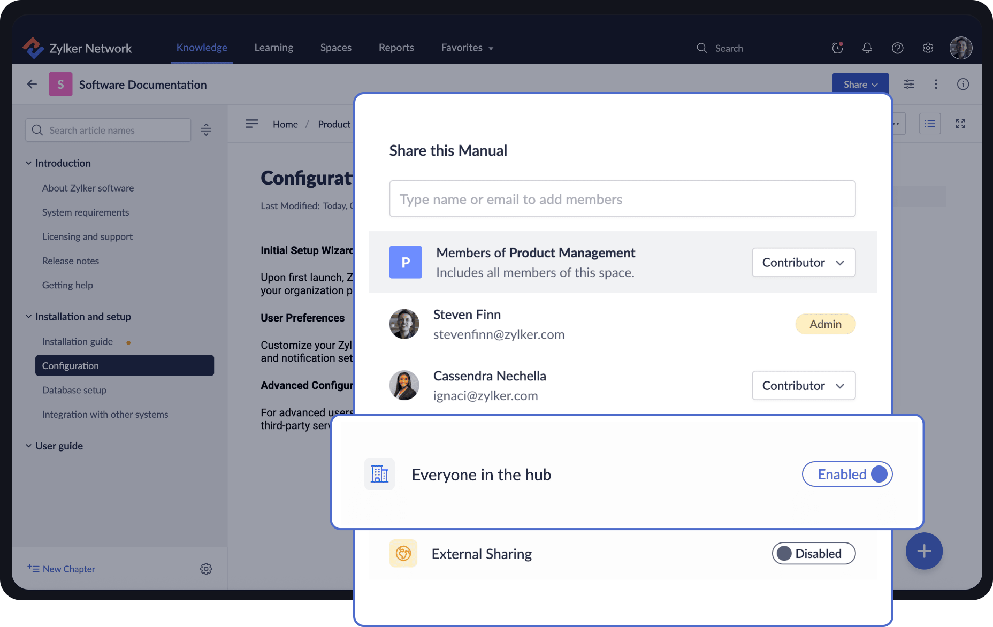Open the article info panel icon
The image size is (993, 627).
(x=963, y=84)
